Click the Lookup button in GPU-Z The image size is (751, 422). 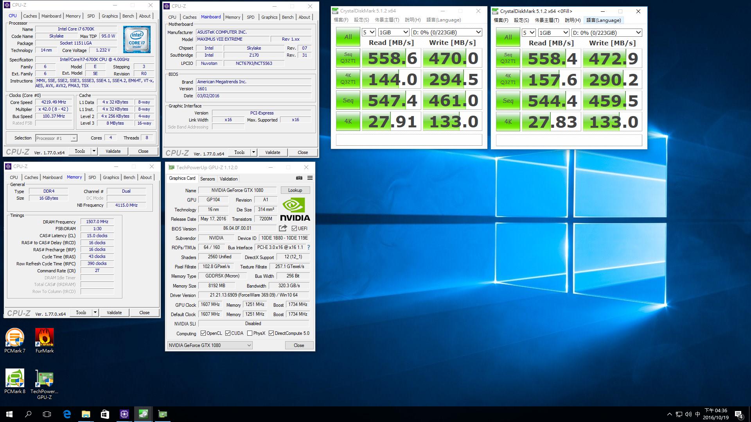[295, 190]
